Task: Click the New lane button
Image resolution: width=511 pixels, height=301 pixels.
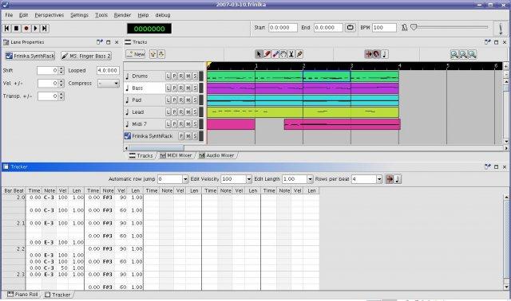Action: coord(136,54)
